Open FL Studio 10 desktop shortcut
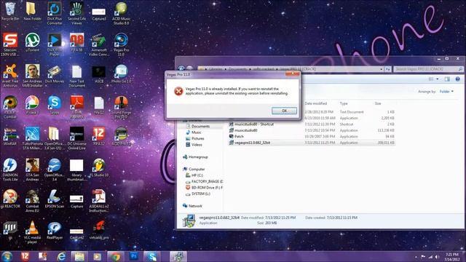466x262 pixels. (99, 167)
